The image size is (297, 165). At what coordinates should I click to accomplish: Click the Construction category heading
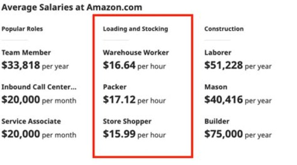pos(224,29)
